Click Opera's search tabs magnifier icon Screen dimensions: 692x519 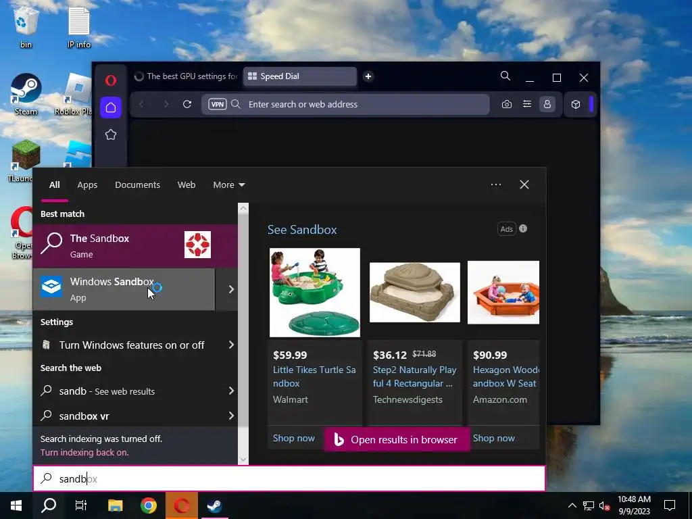(505, 76)
